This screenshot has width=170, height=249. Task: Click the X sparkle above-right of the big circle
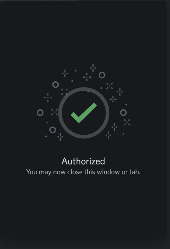point(110,86)
